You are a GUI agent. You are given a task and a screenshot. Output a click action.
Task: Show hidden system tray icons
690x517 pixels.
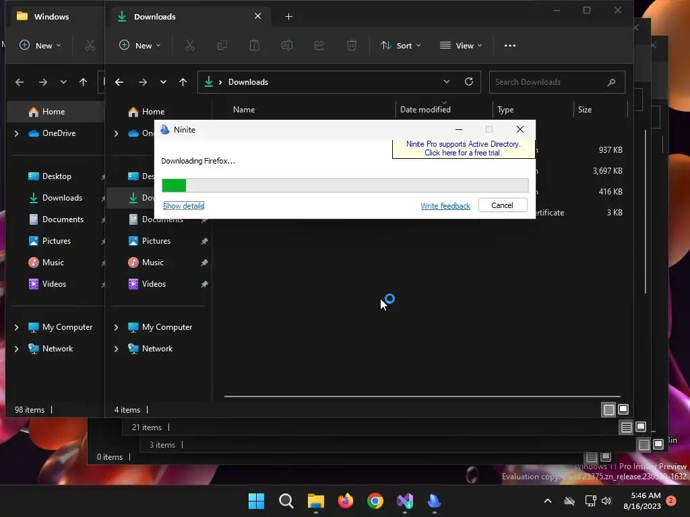(547, 501)
